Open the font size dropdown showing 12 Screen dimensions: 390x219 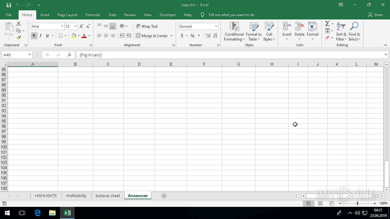point(75,26)
